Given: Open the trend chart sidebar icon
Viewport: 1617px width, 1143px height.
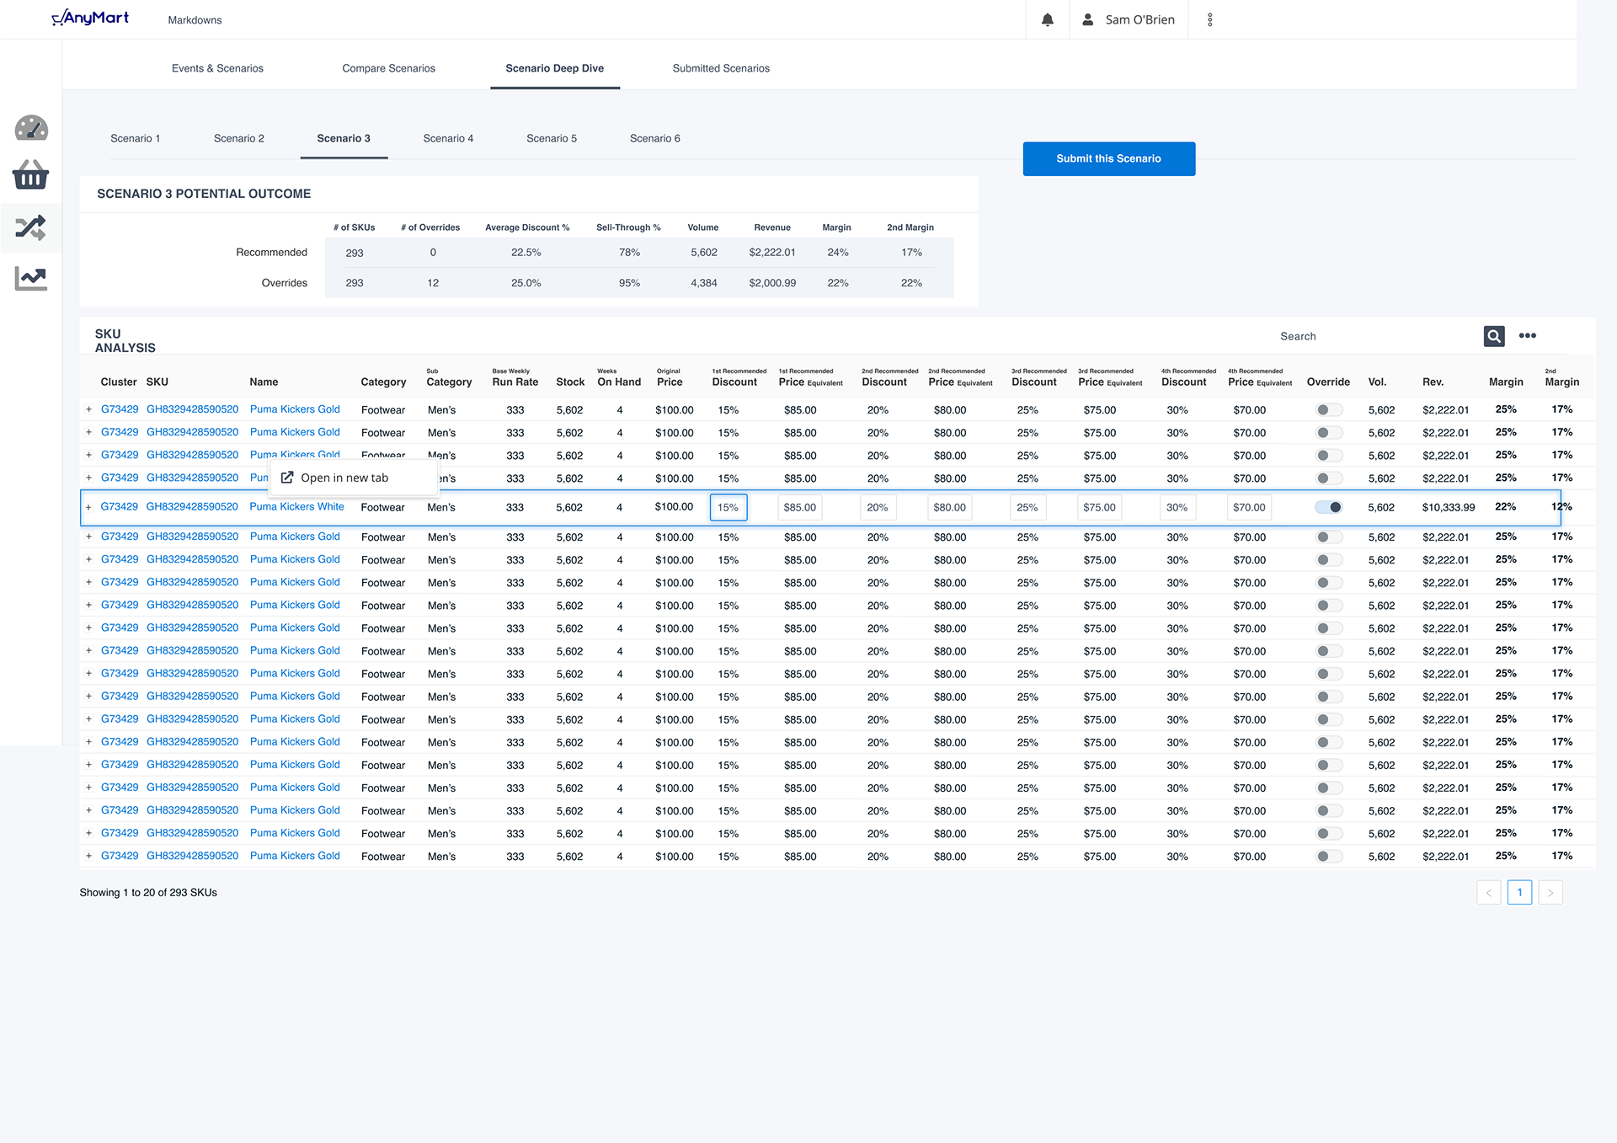Looking at the screenshot, I should pos(31,278).
